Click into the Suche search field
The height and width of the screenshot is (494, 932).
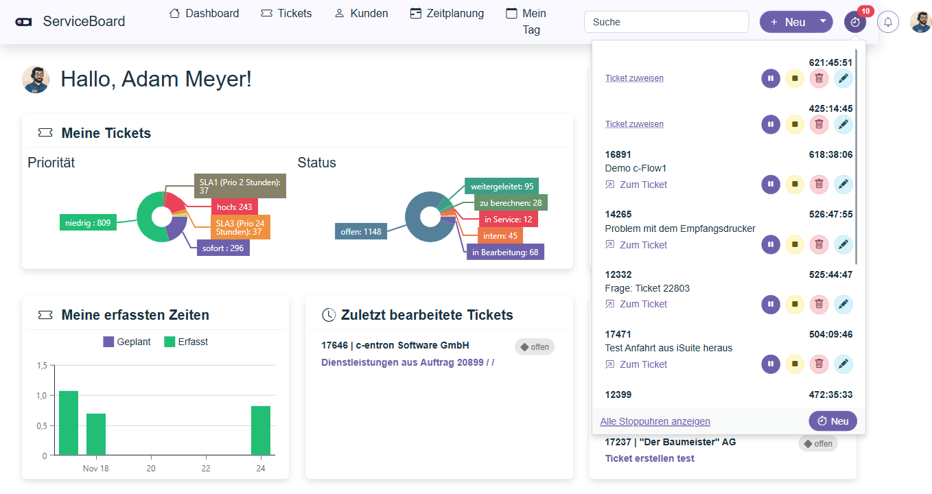(666, 22)
